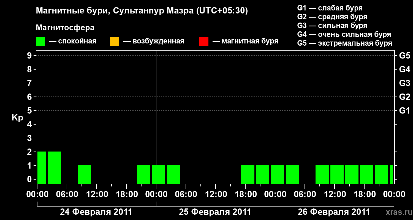The image size is (413, 220).
Task: Click the '— магнитная буря' legend label
Action: (x=246, y=41)
